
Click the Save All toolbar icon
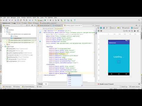click(x=4, y=20)
